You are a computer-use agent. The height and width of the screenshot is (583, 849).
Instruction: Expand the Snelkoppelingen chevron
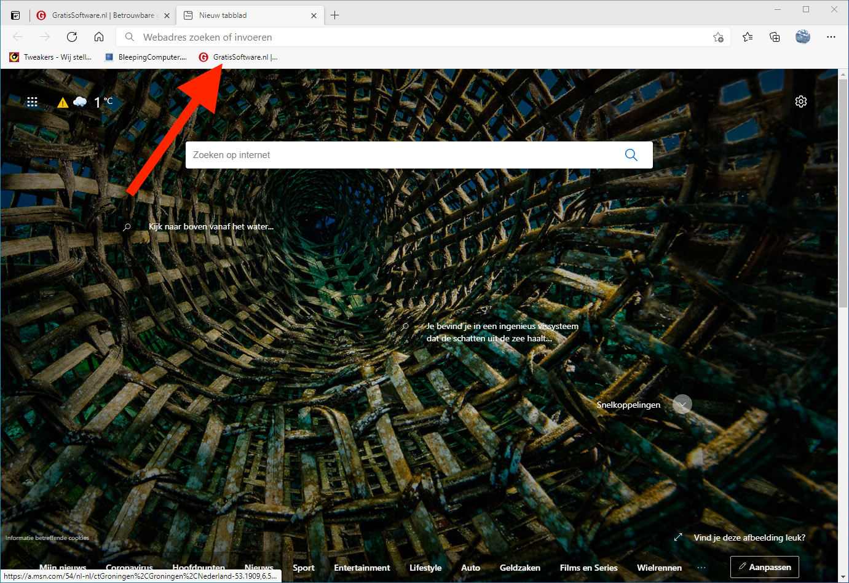tap(682, 404)
